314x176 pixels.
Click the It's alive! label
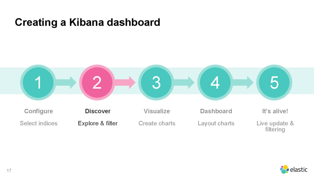click(x=275, y=111)
